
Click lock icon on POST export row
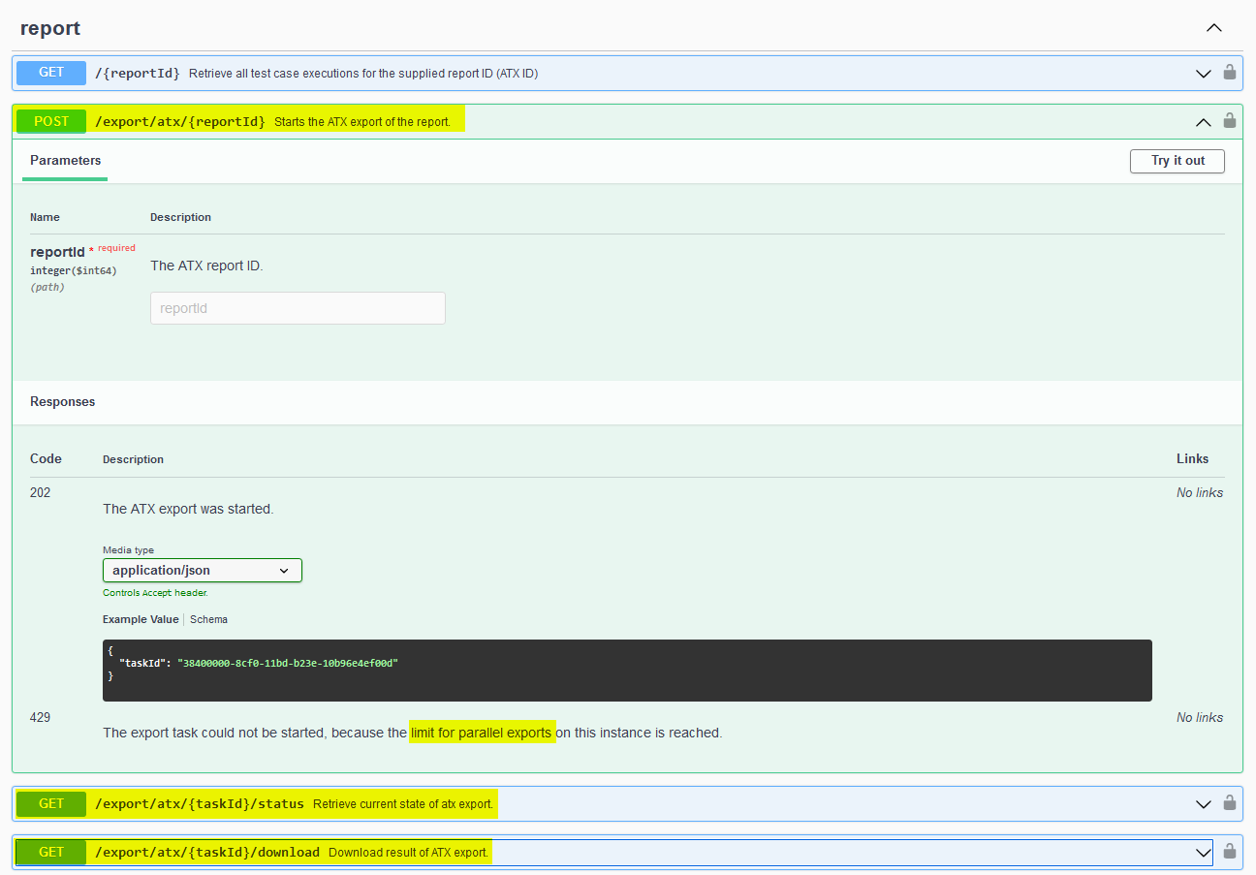pyautogui.click(x=1229, y=121)
